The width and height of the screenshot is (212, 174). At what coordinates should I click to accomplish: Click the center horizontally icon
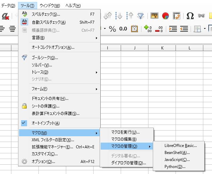[12, 29]
